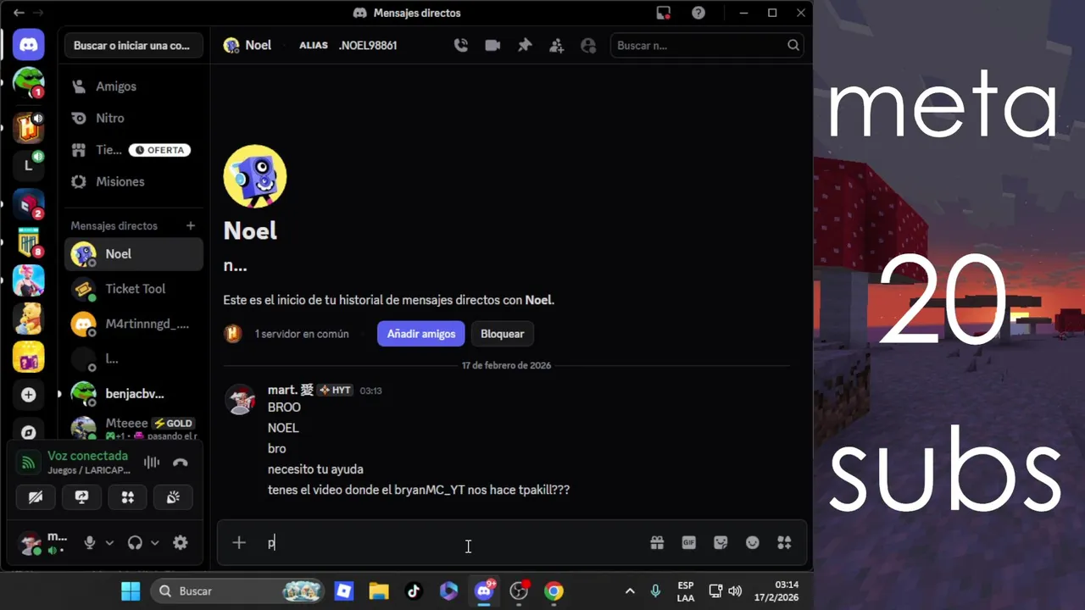
Task: Open TikTok from the taskbar
Action: pyautogui.click(x=414, y=591)
